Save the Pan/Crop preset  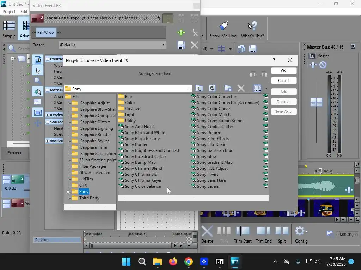pos(181,45)
